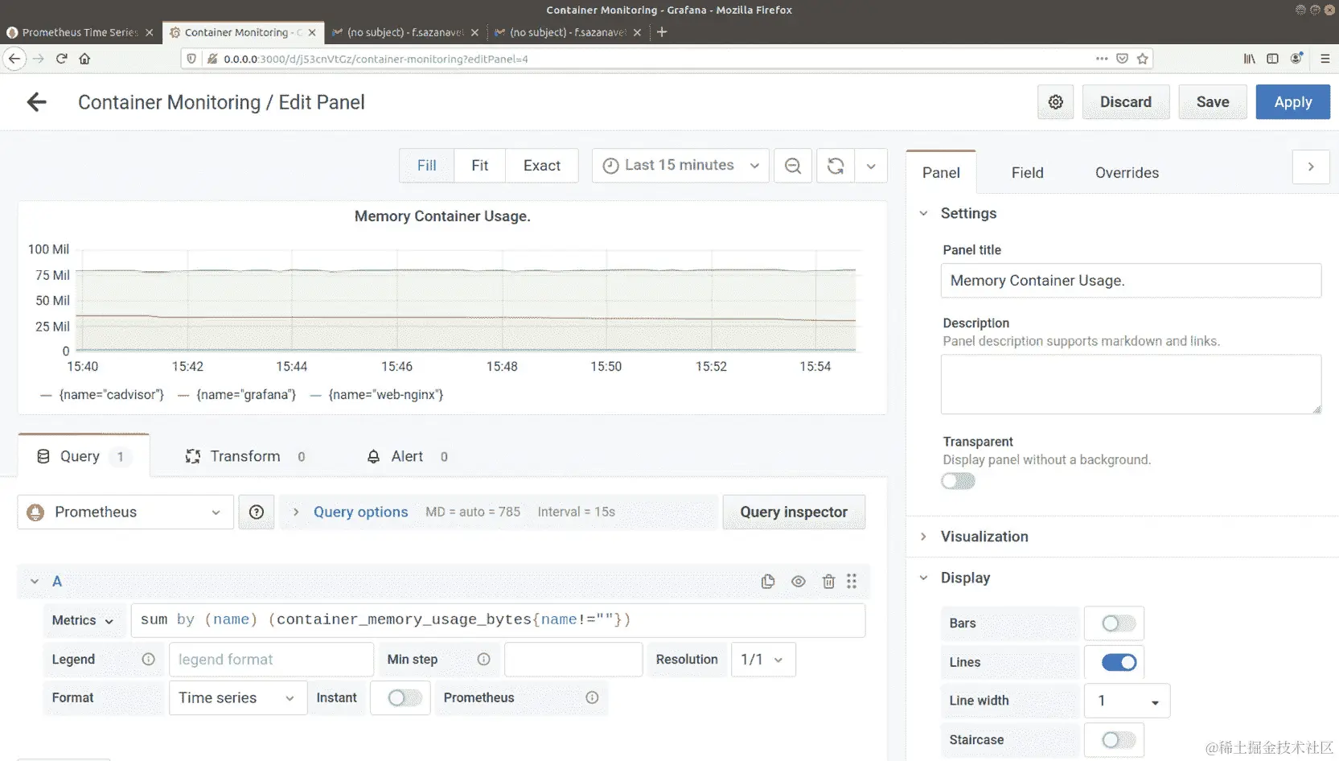1339x761 pixels.
Task: Save to Pocket icon in address bar
Action: pos(1122,59)
